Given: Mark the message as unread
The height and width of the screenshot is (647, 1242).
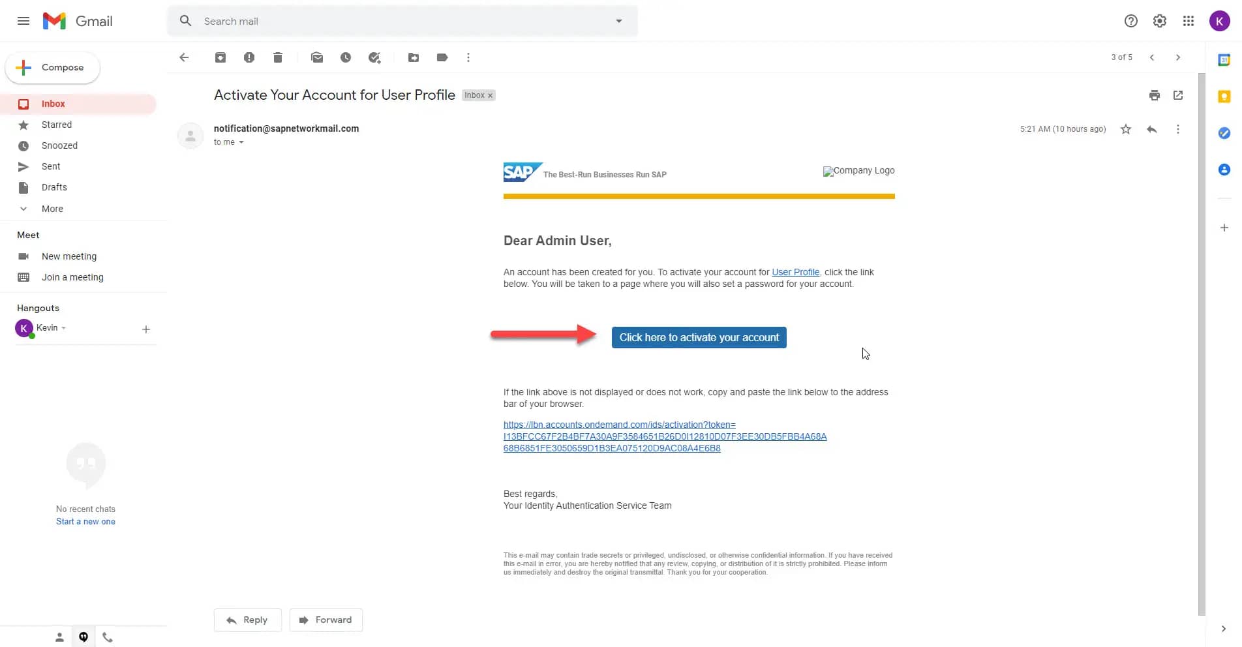Looking at the screenshot, I should coord(317,57).
